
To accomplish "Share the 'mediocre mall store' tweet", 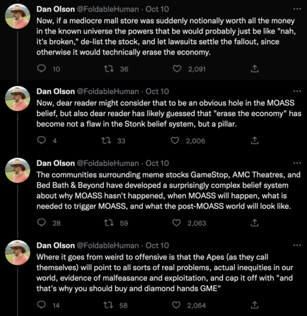I will (254, 69).
